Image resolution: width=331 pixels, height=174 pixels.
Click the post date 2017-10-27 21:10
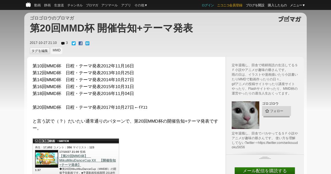43,43
